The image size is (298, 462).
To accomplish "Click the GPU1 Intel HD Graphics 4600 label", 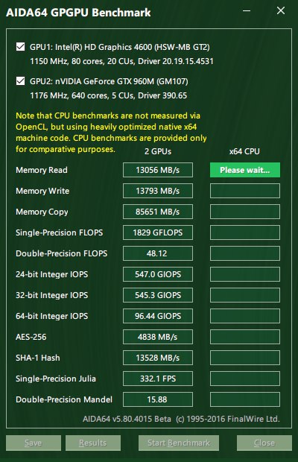I will click(119, 47).
